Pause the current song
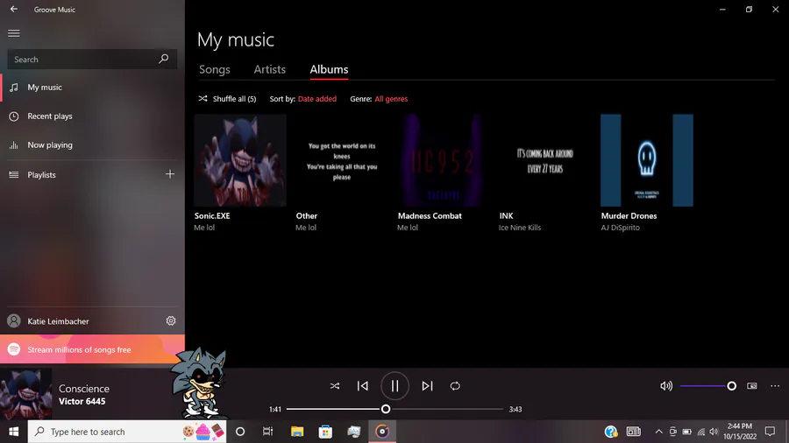789x443 pixels. [x=395, y=386]
